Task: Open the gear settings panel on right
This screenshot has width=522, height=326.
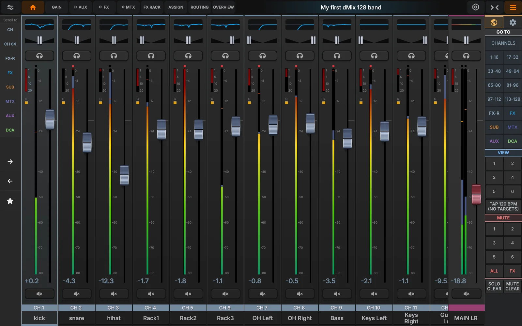Action: 513,22
